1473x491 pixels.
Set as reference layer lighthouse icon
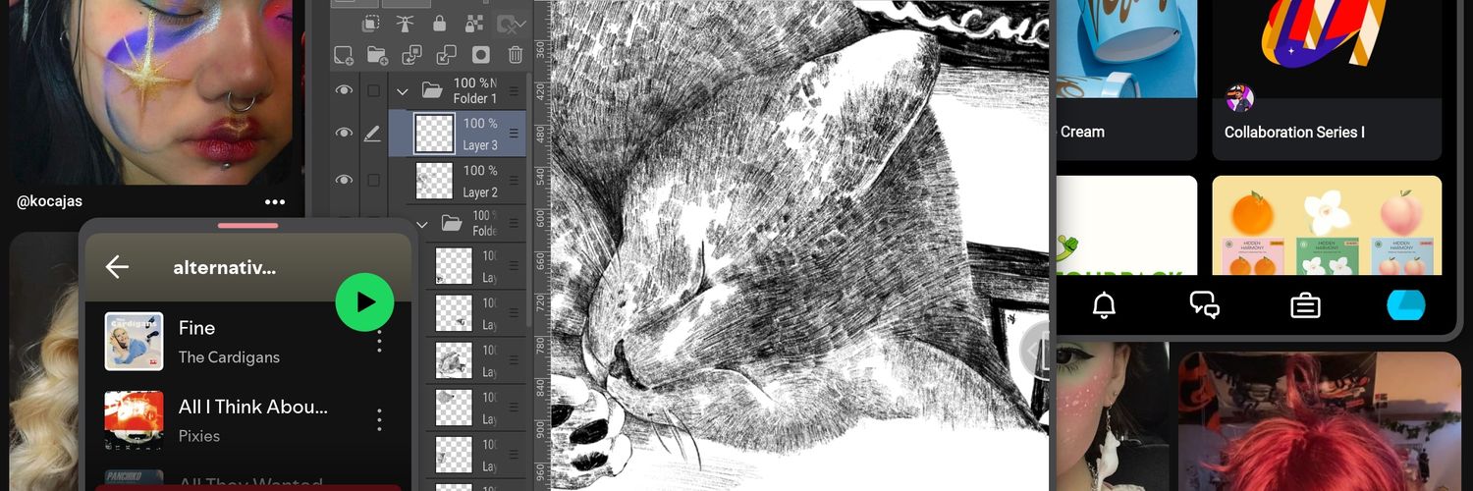tap(405, 23)
